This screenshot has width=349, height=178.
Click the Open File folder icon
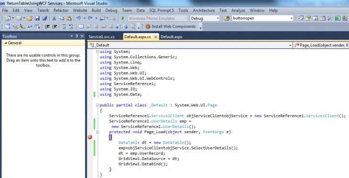coord(30,18)
